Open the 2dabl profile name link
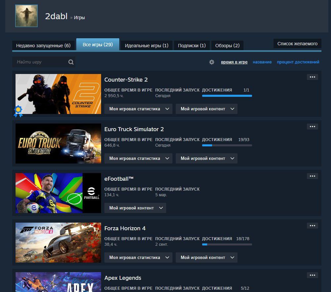The image size is (331, 292). coord(56,16)
